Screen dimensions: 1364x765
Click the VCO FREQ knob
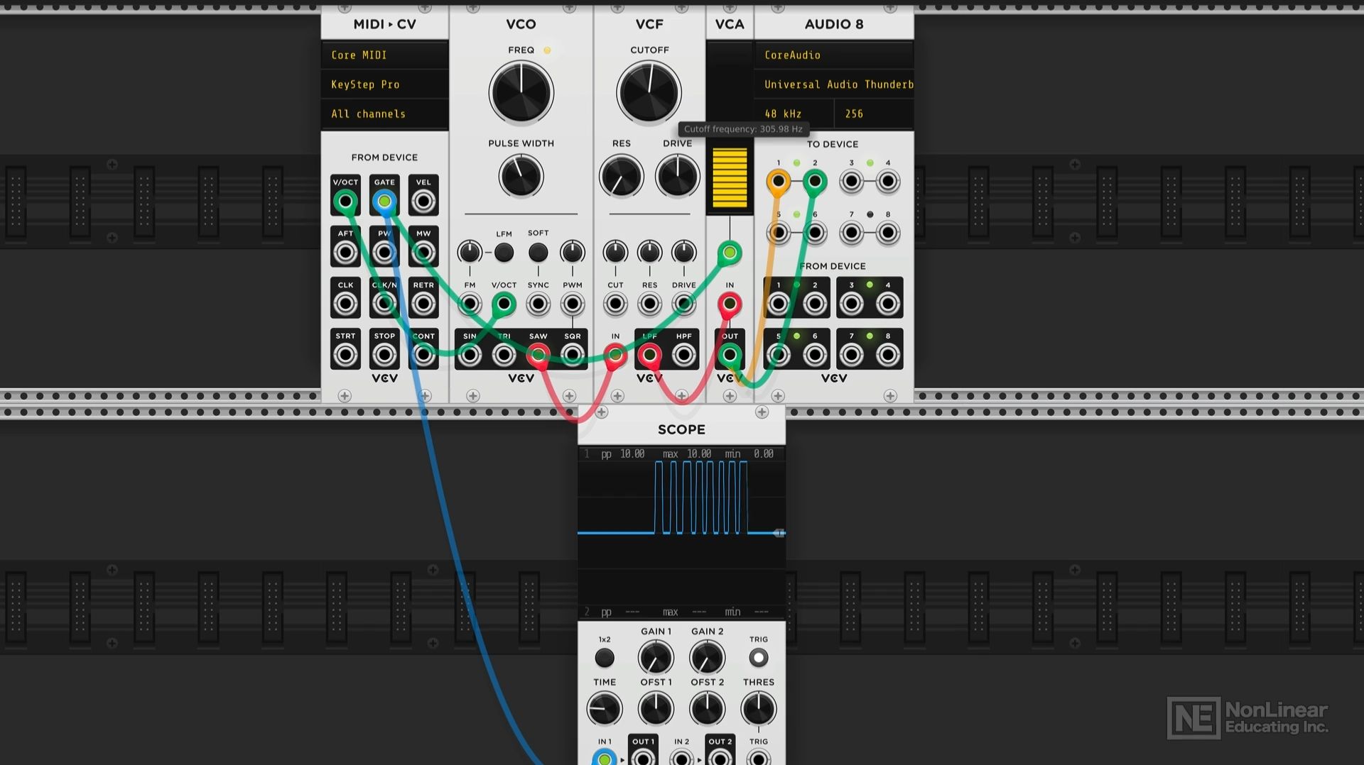coord(521,93)
